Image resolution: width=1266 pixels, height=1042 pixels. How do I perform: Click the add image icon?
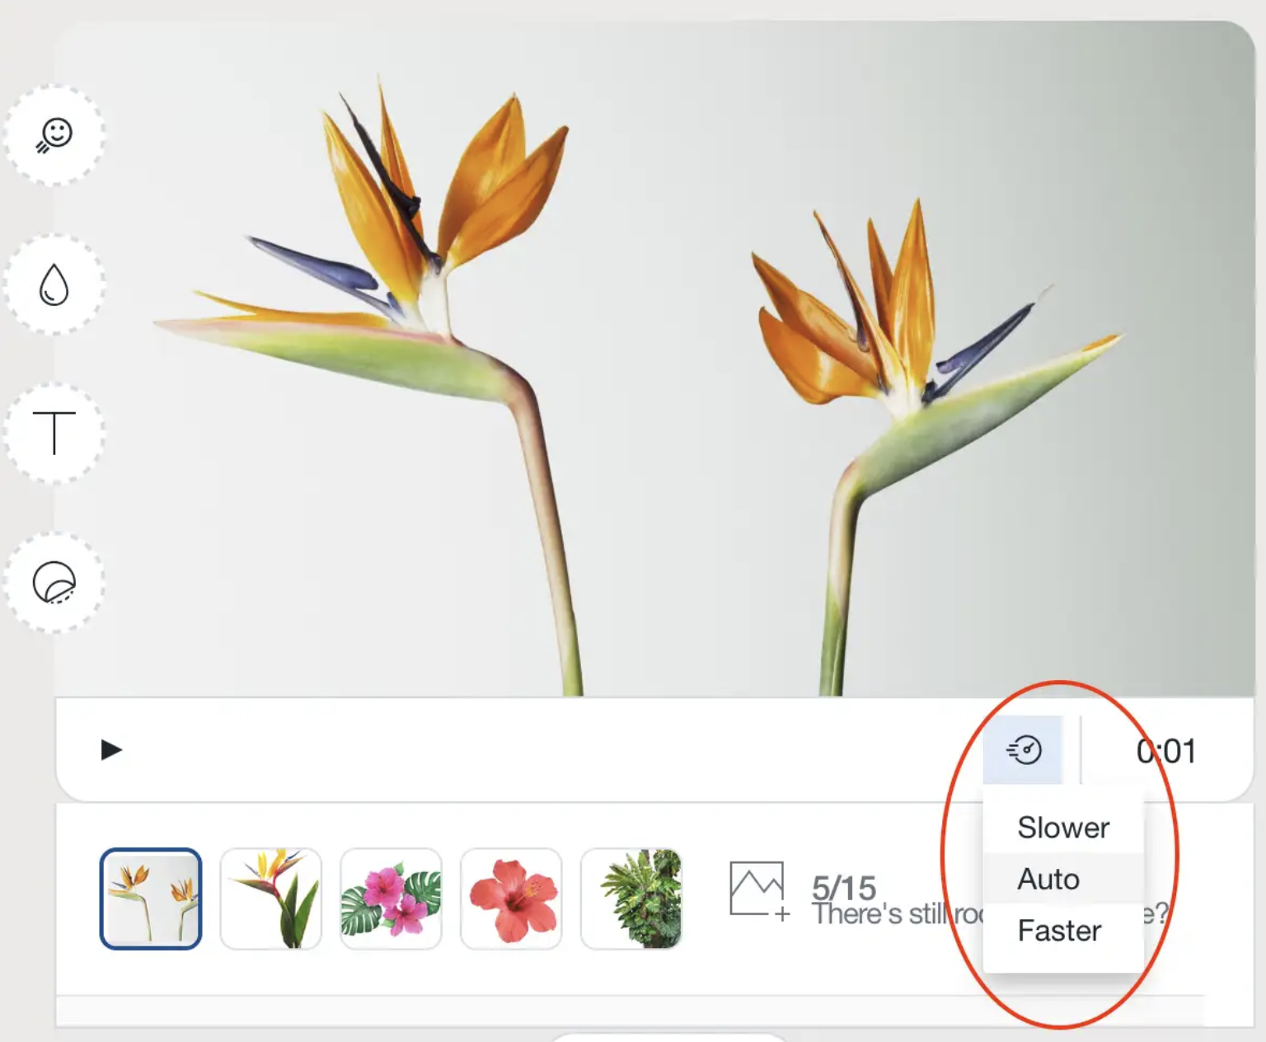(x=759, y=890)
